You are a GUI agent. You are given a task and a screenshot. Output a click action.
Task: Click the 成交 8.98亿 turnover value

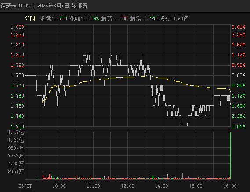click(180, 18)
